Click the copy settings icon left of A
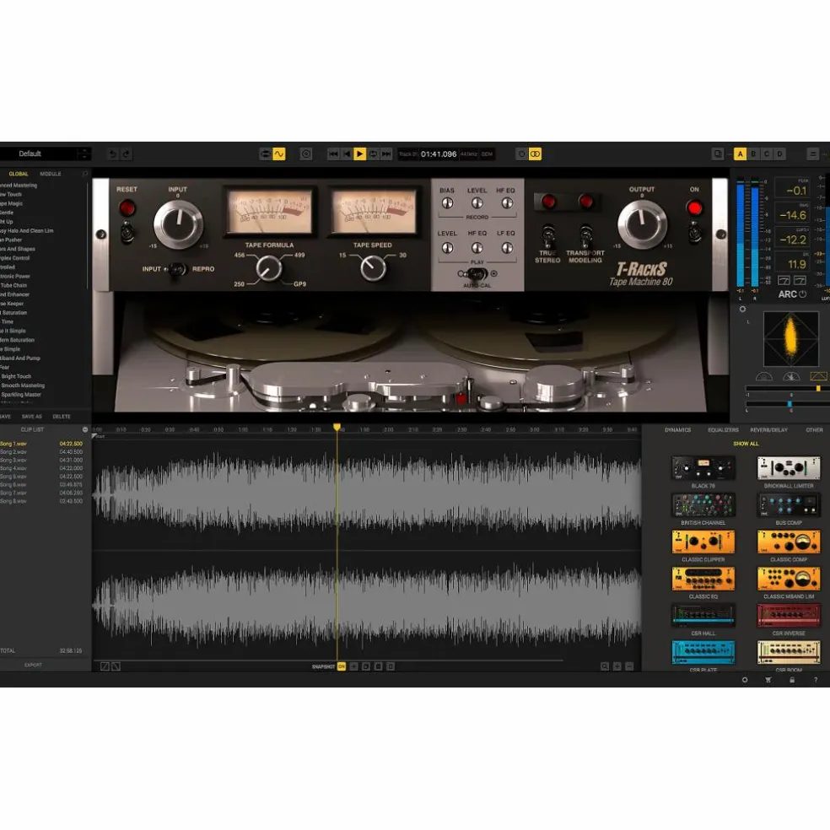The image size is (830, 830). (718, 154)
